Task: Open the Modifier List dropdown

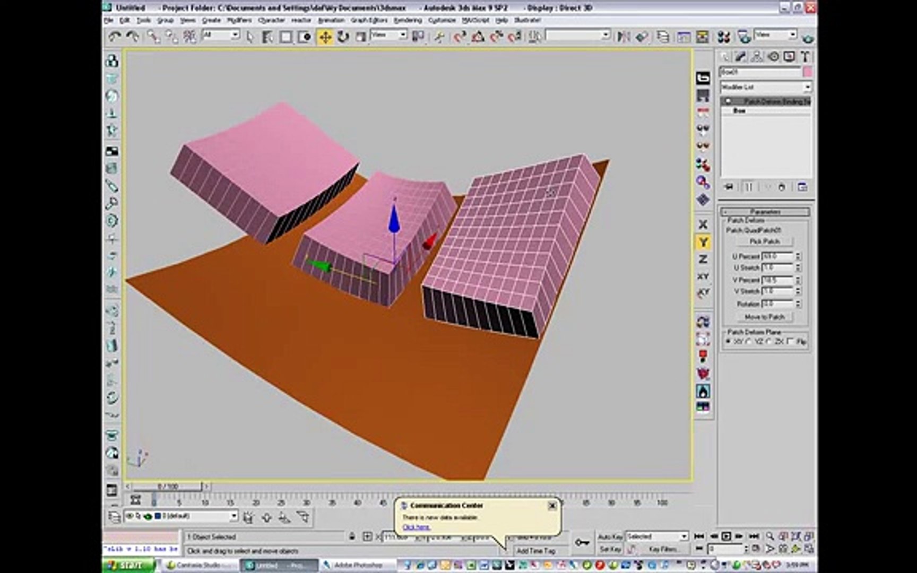Action: point(766,86)
